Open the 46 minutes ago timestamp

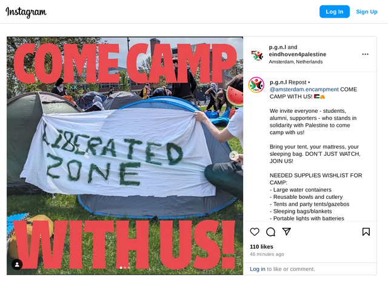point(267,254)
